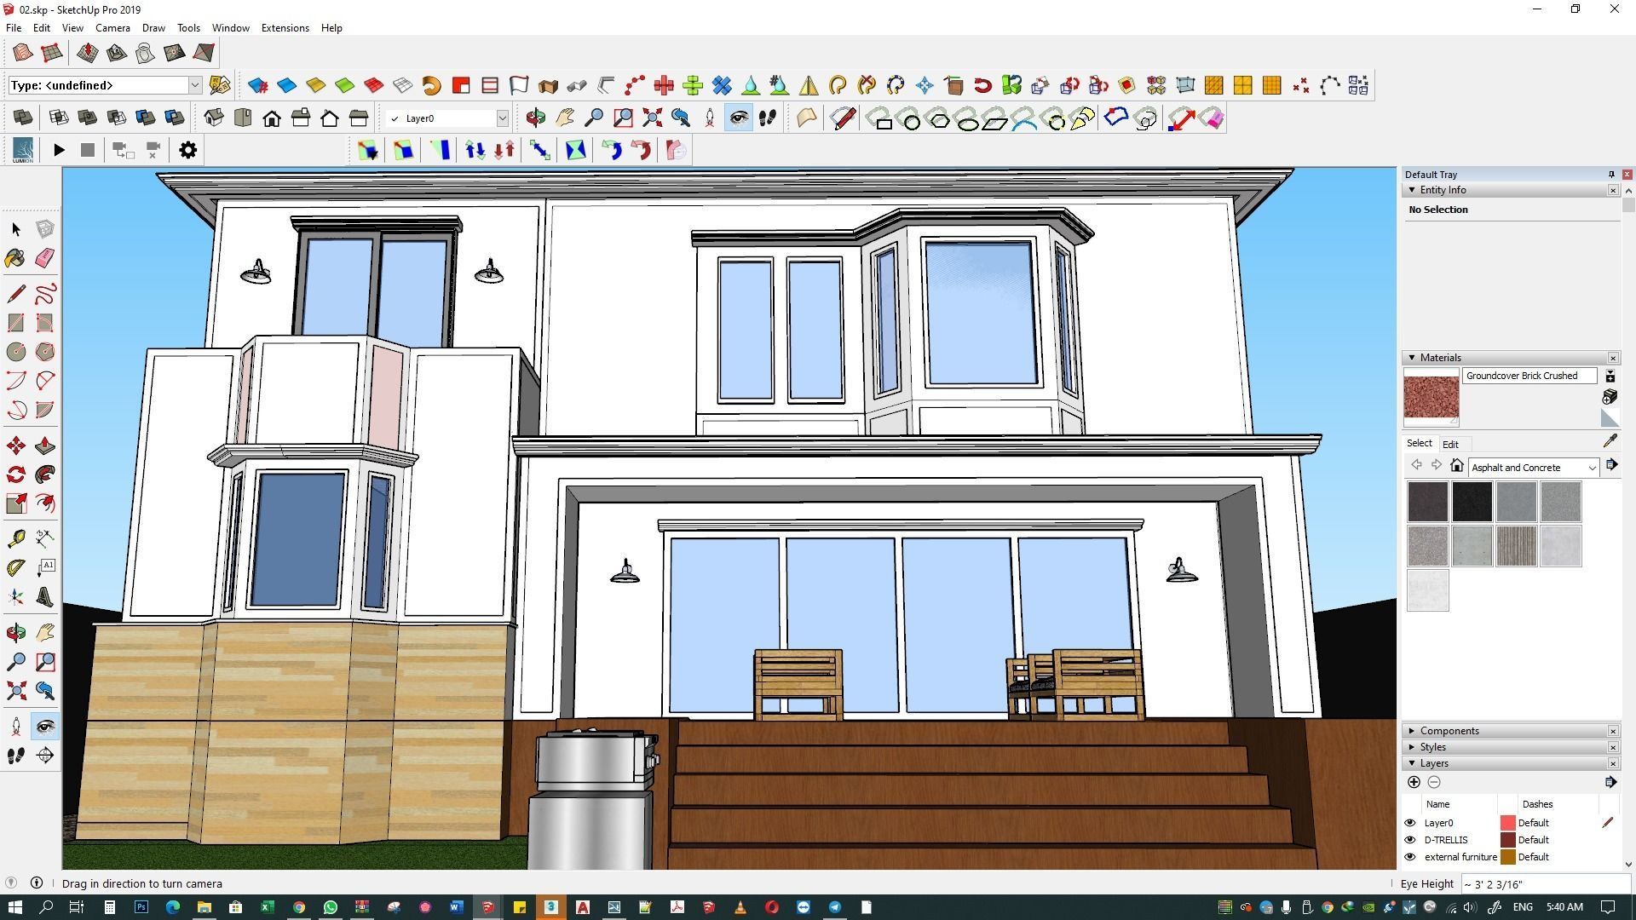The width and height of the screenshot is (1636, 920).
Task: Open the Window menu
Action: click(x=230, y=28)
